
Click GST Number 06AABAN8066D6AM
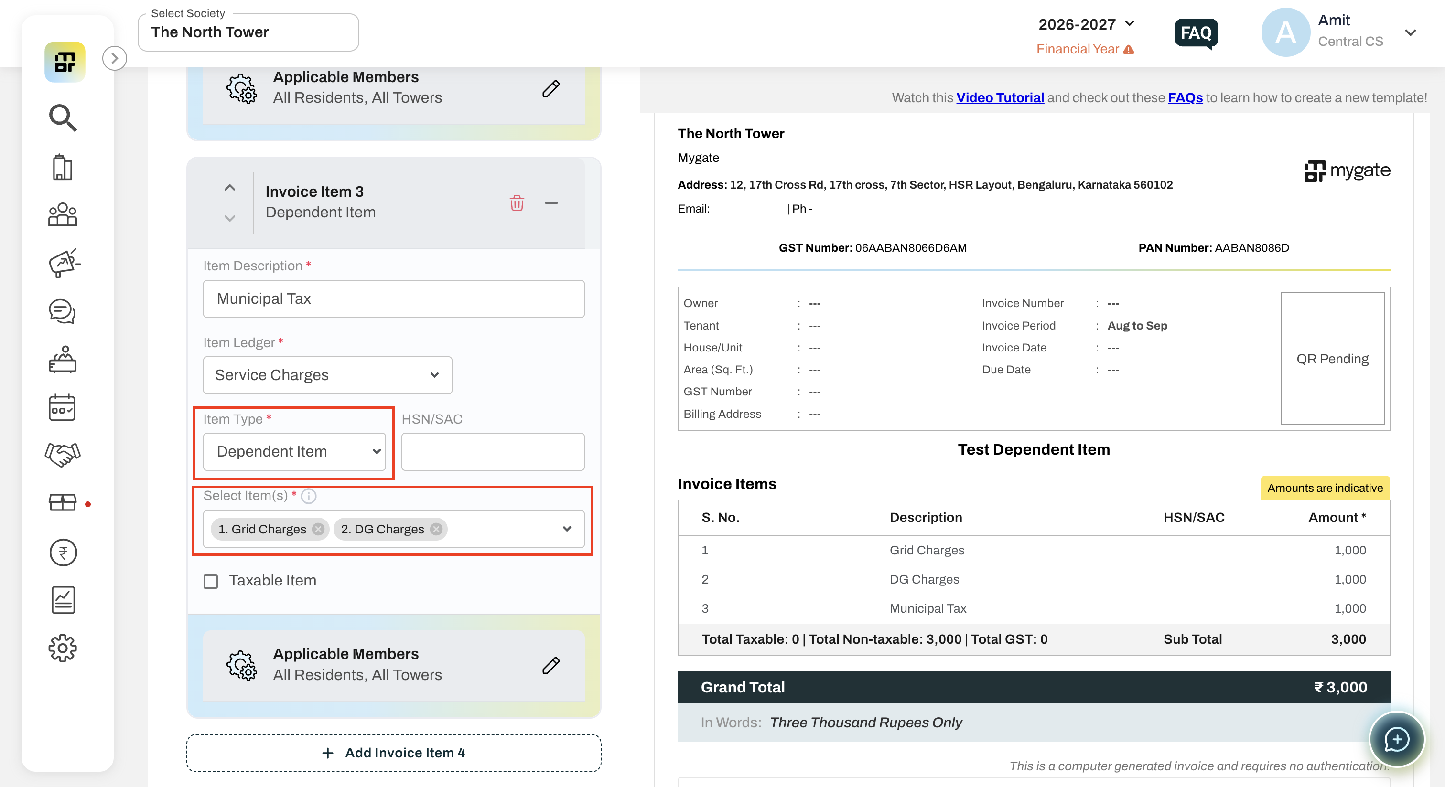(872, 248)
